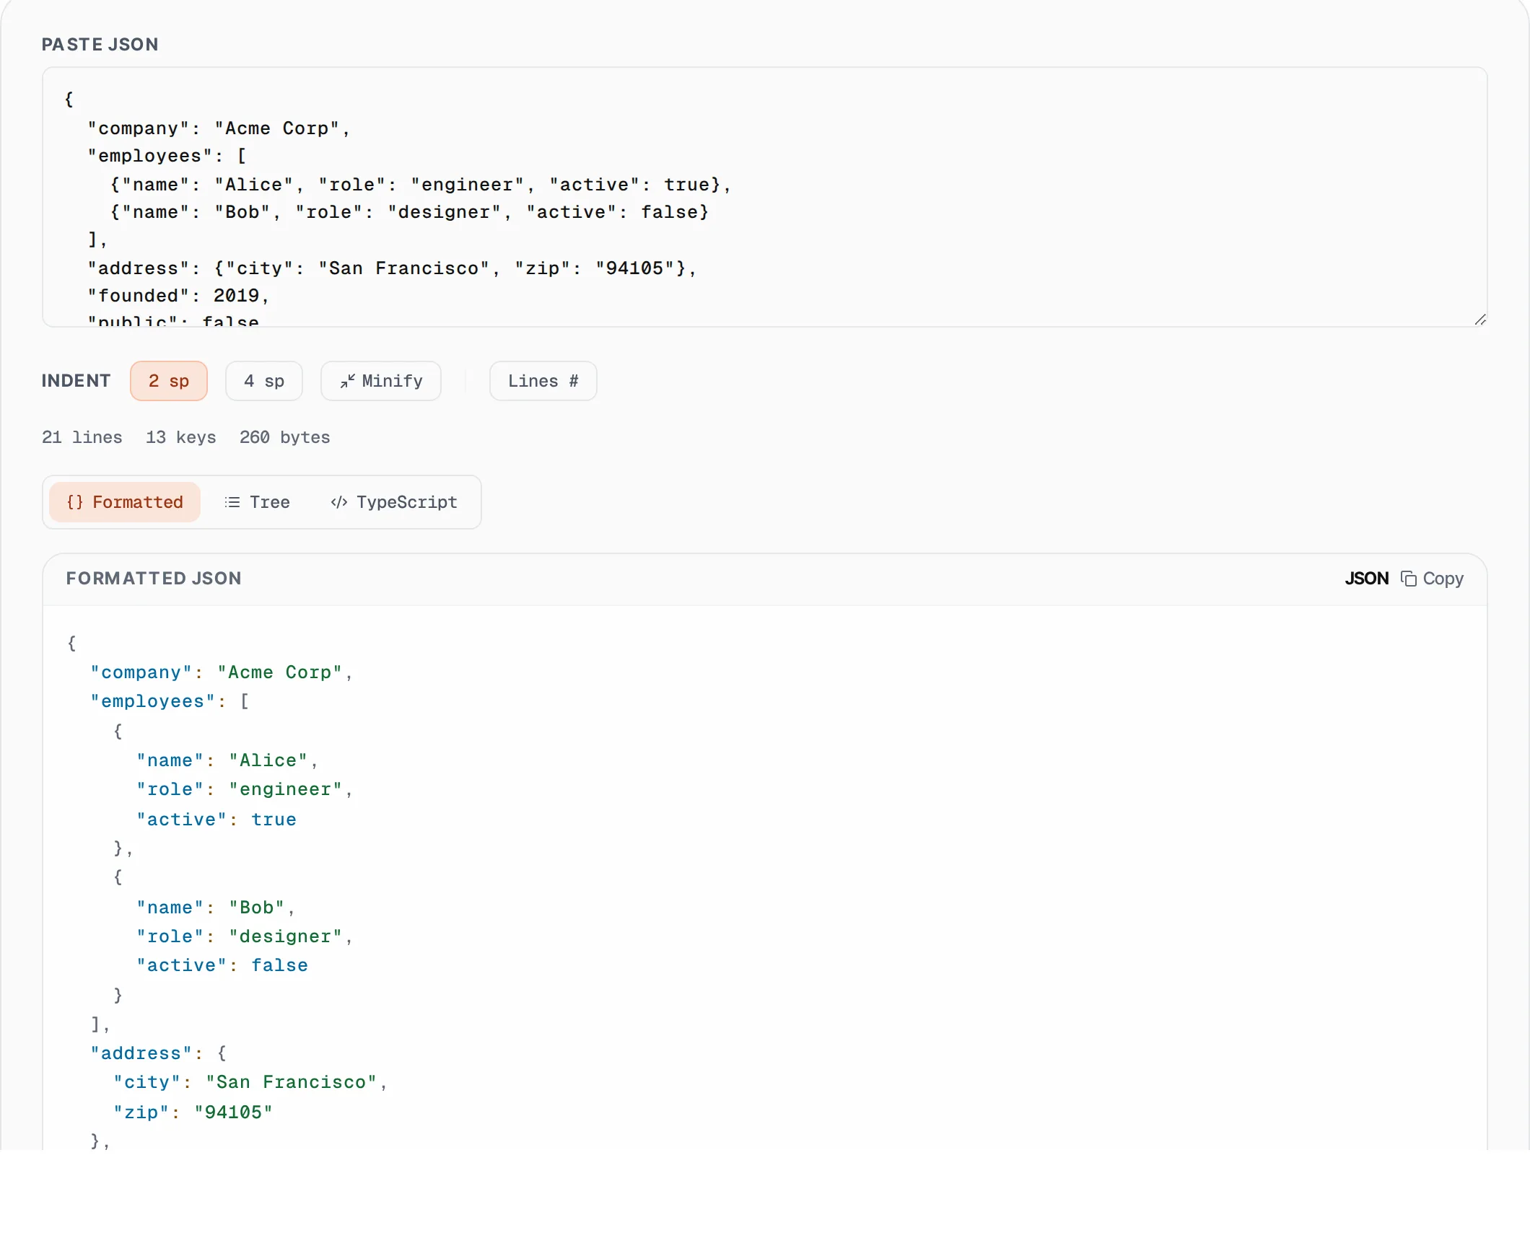Click "founded": 2019 line in input
This screenshot has width=1530, height=1238.
coord(178,296)
